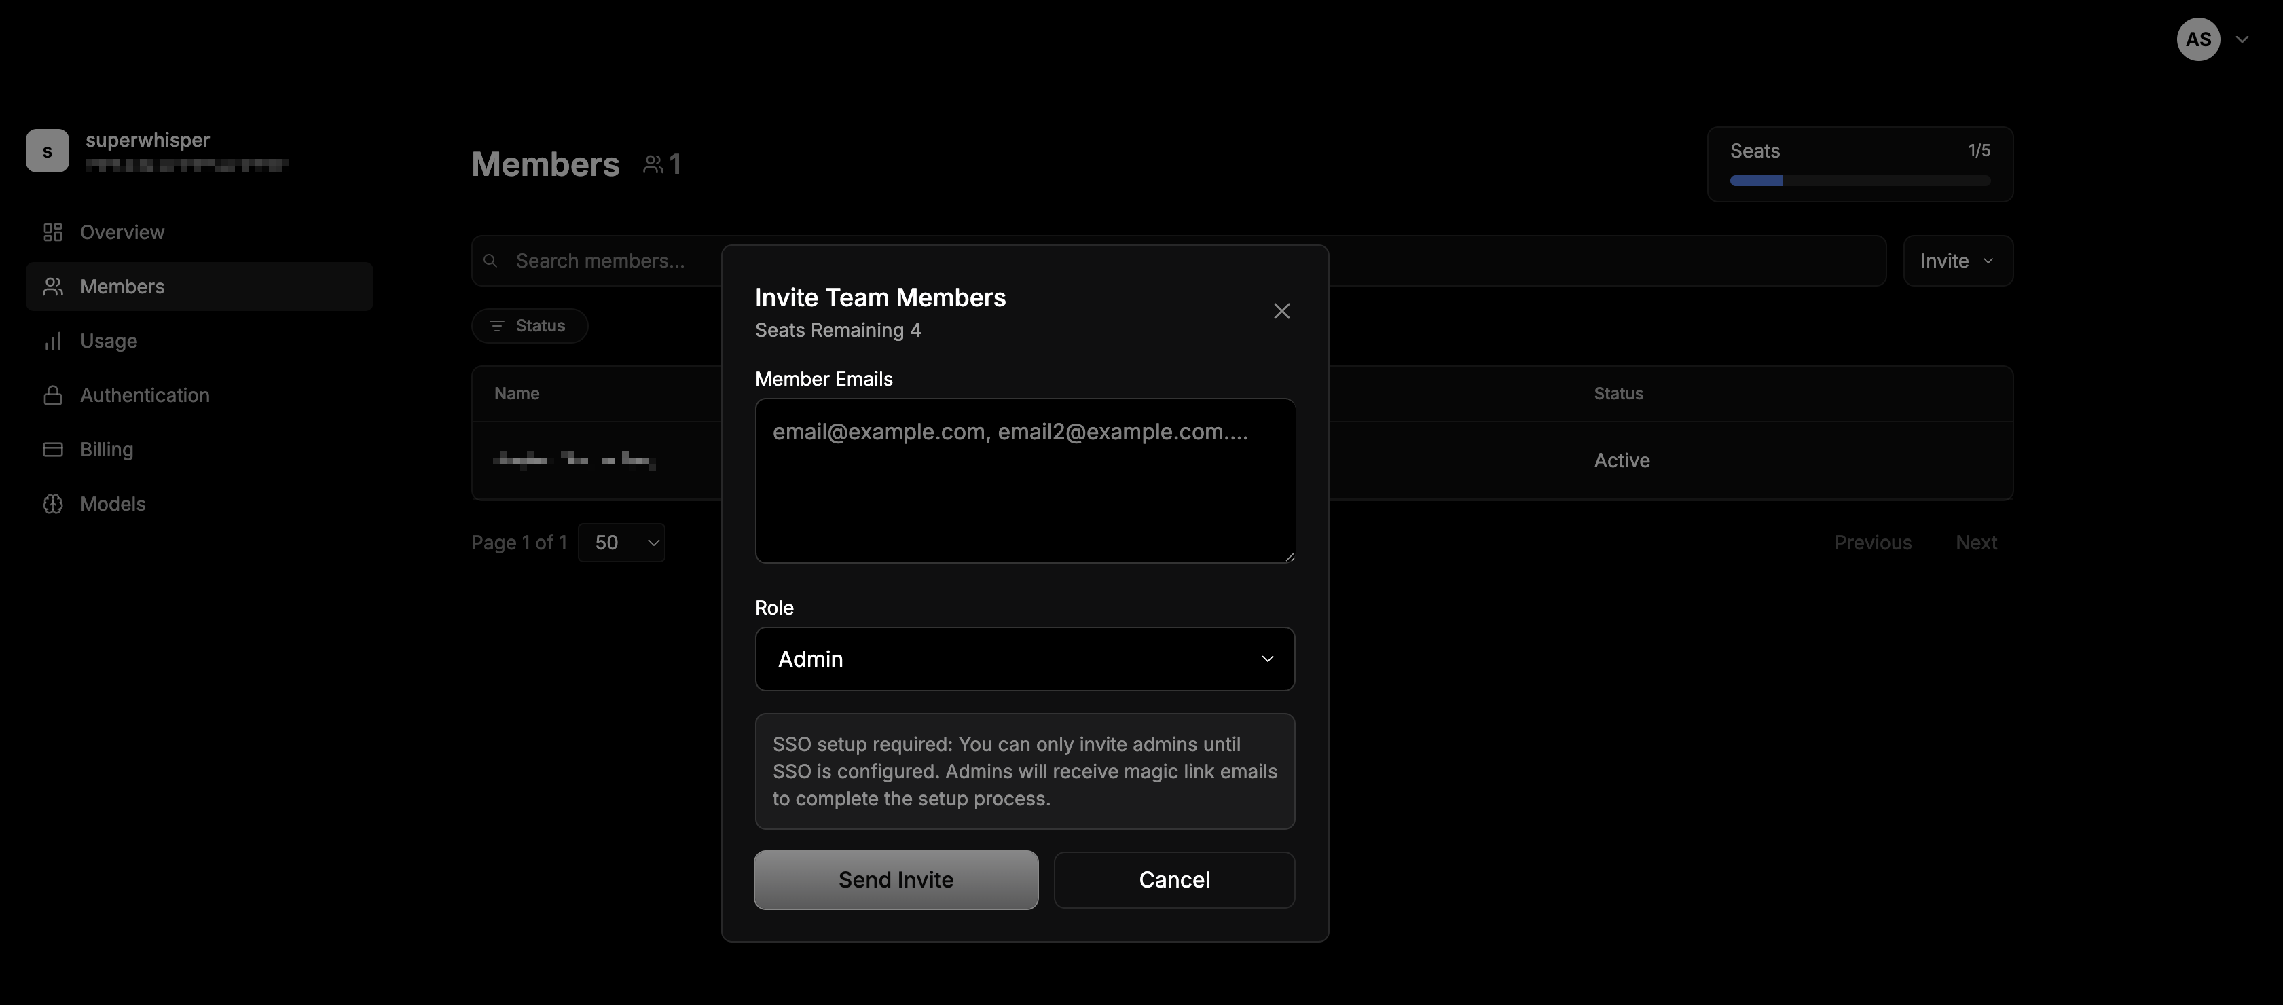Click Send Invite

895,879
